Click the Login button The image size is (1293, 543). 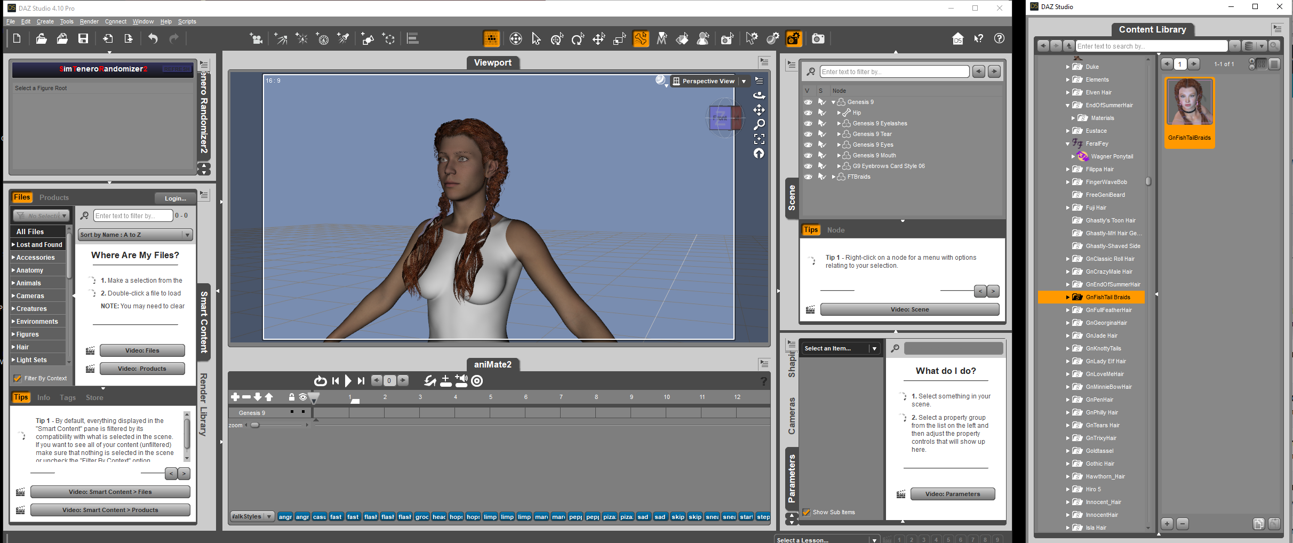click(175, 198)
